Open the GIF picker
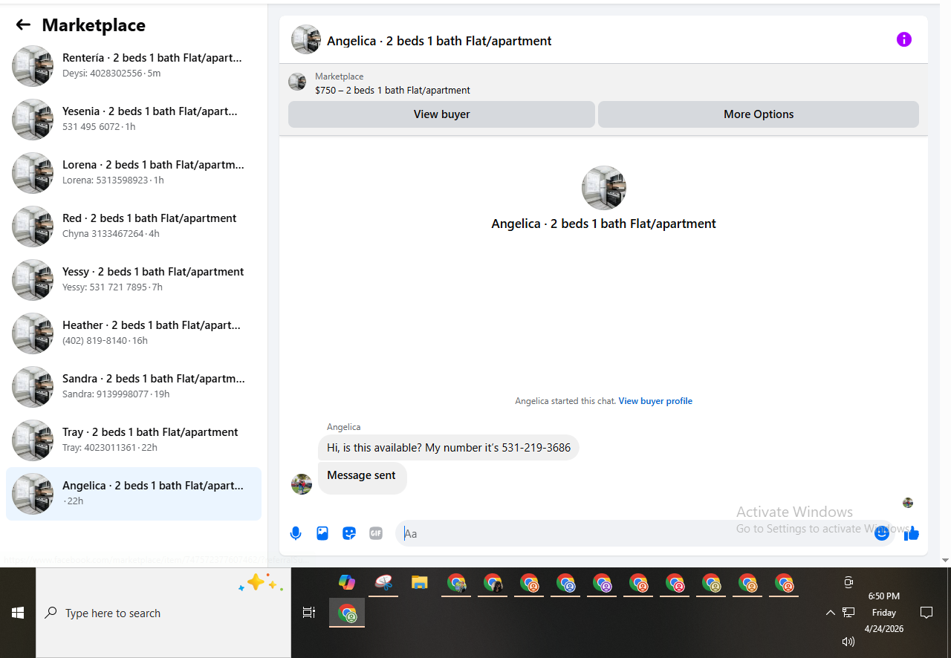The image size is (951, 658). click(376, 533)
